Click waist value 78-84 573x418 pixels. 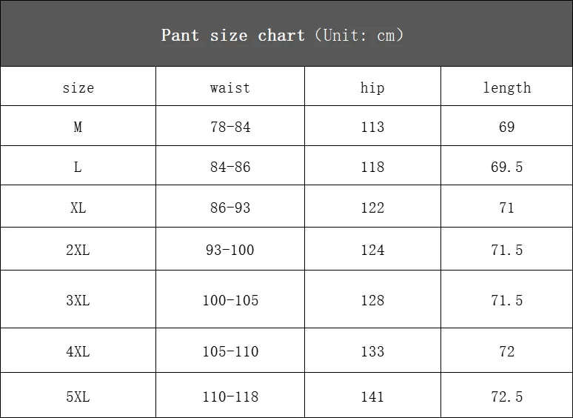230,127
